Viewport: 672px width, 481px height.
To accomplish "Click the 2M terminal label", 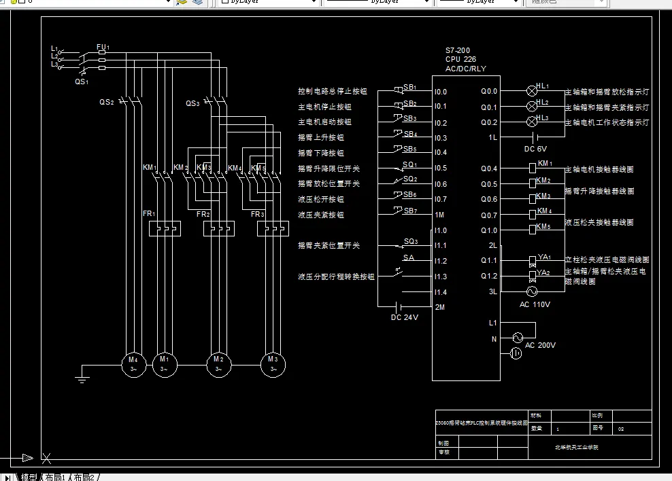I will 439,307.
